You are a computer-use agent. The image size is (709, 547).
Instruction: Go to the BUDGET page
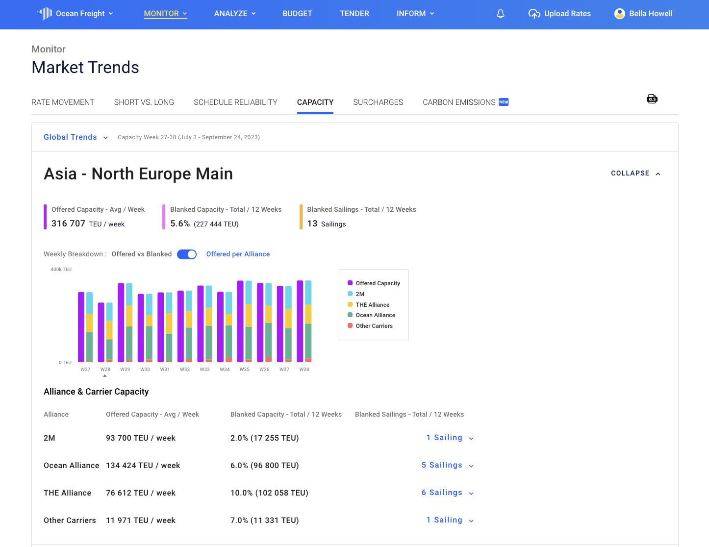point(297,14)
